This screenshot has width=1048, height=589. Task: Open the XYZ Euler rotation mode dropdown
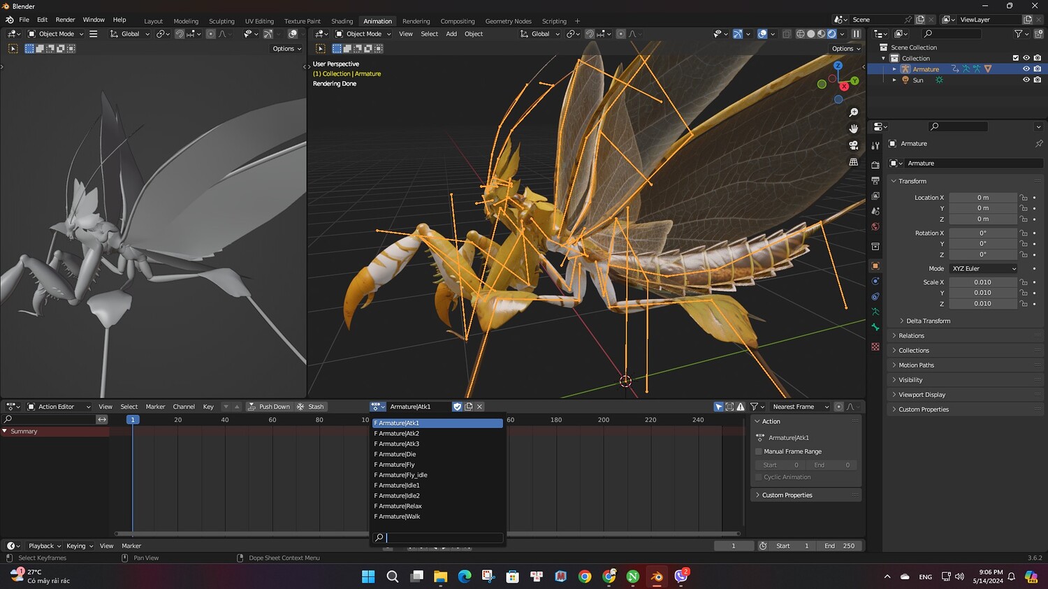coord(983,269)
